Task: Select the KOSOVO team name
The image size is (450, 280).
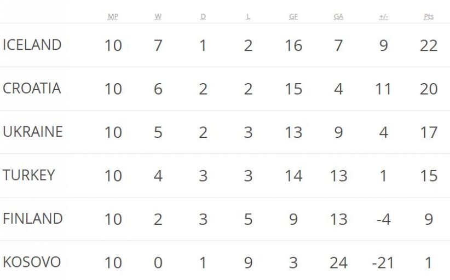Action: [x=32, y=262]
